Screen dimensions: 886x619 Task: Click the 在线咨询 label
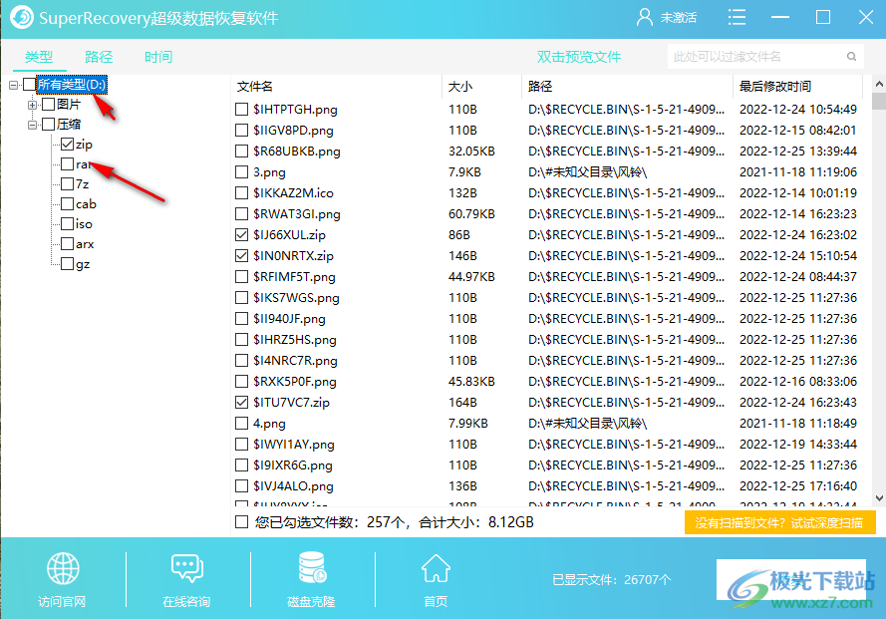pos(186,601)
